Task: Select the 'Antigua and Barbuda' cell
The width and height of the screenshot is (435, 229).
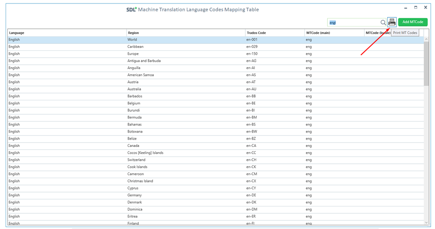Action: 186,61
